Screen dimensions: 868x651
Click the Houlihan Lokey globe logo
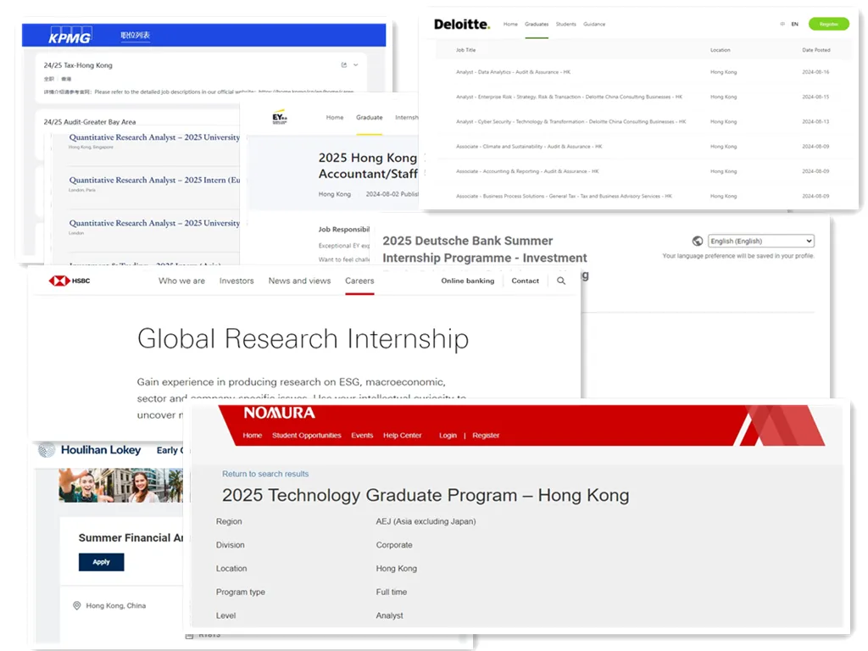click(47, 450)
